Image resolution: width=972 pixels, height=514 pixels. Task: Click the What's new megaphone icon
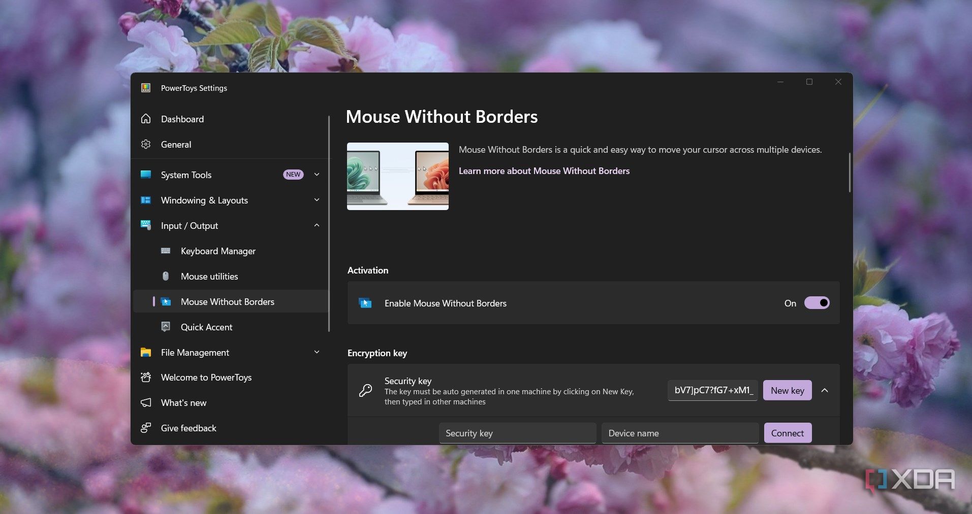point(146,402)
